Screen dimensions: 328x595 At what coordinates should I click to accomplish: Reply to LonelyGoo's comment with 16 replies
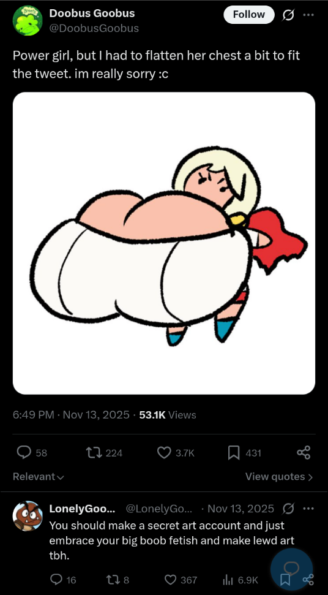coord(56,580)
